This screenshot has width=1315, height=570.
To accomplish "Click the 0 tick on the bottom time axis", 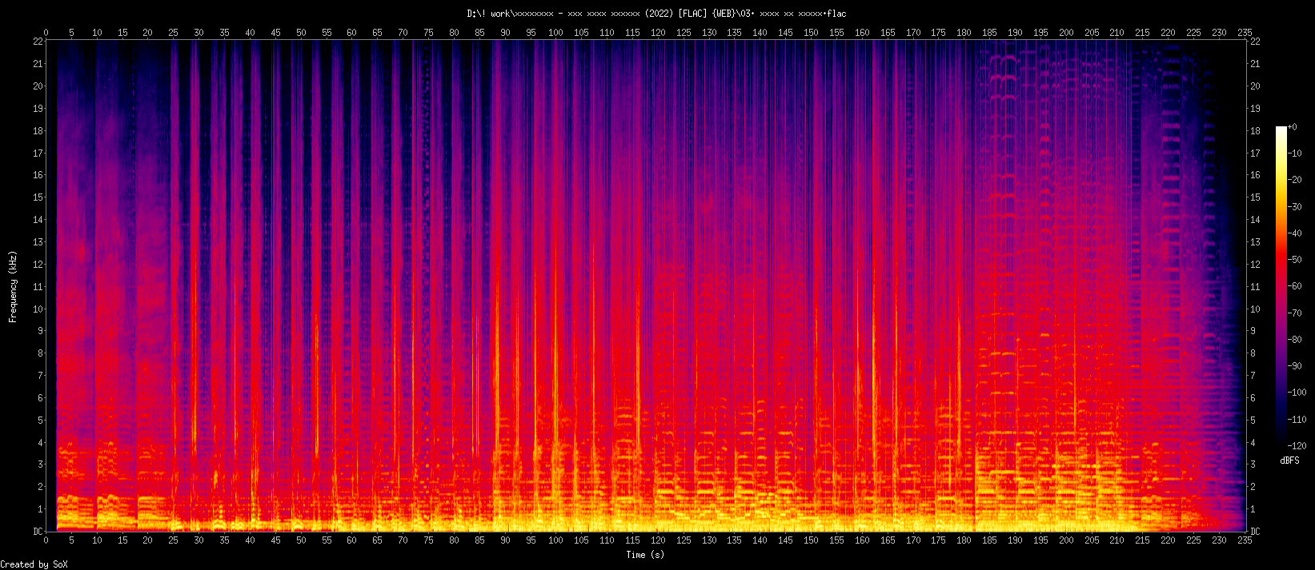I will [x=46, y=542].
